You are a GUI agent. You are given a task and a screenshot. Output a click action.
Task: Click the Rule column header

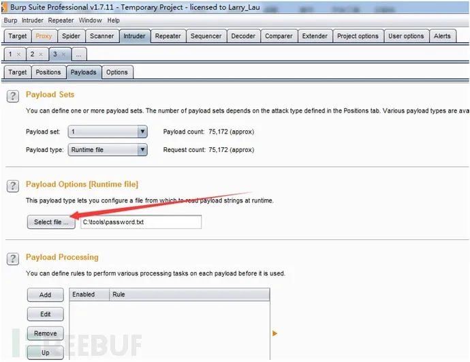click(x=189, y=295)
